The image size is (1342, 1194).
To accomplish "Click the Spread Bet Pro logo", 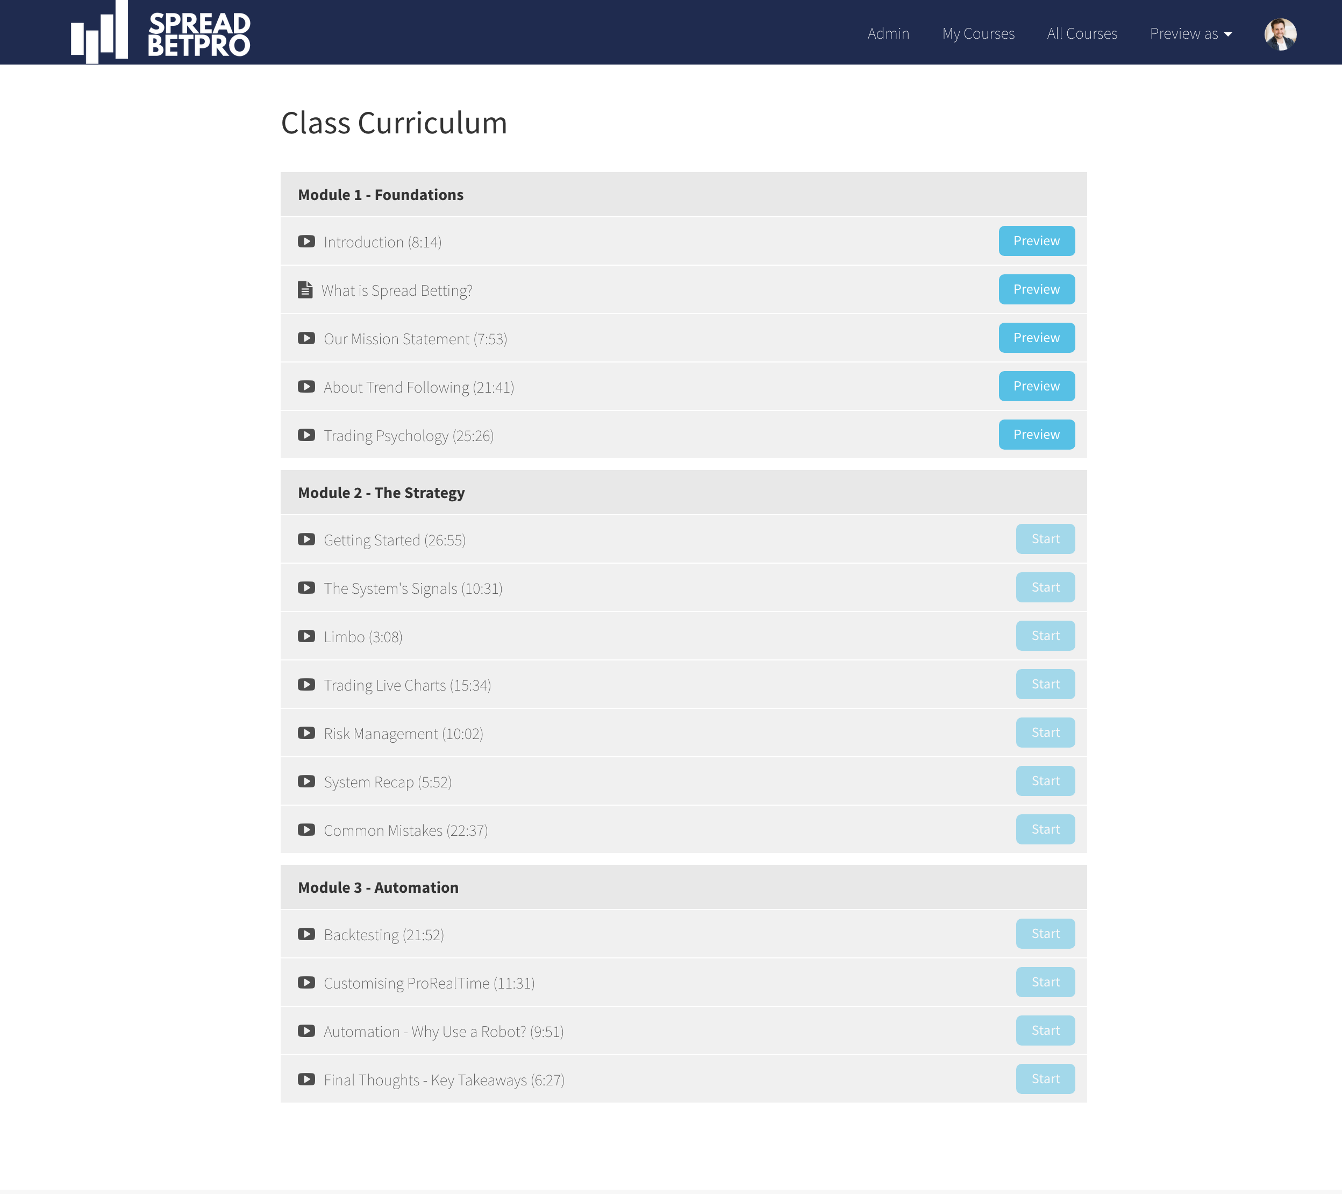I will 160,33.
